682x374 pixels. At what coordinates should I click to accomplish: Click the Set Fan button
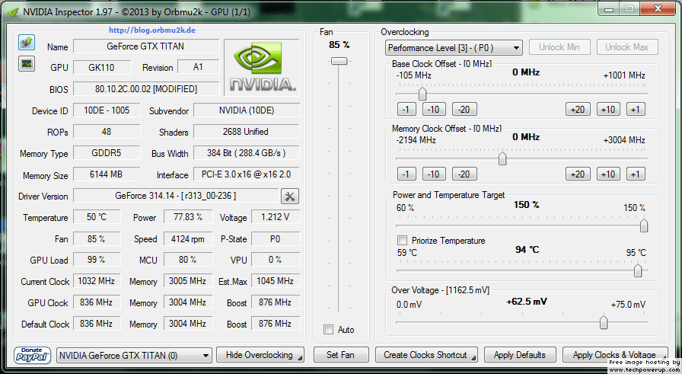(341, 355)
